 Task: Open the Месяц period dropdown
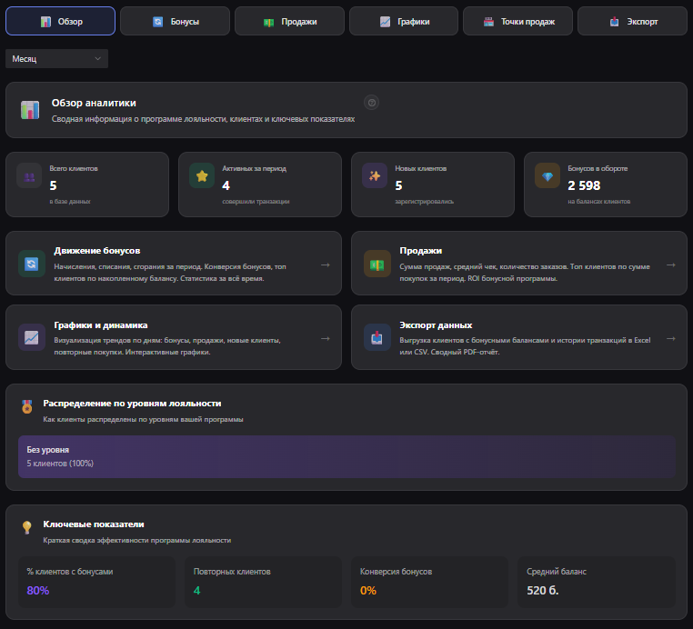pos(56,59)
